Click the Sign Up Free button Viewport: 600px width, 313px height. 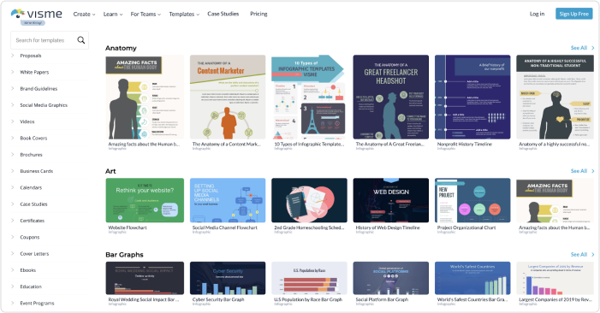point(574,14)
